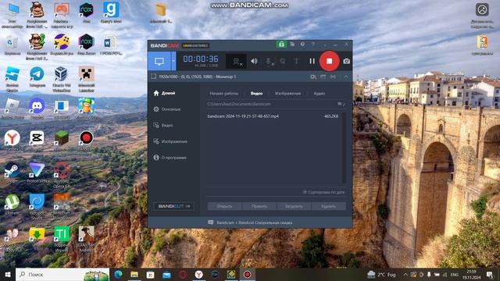Click the Править button
This screenshot has height=281, width=500.
click(259, 206)
